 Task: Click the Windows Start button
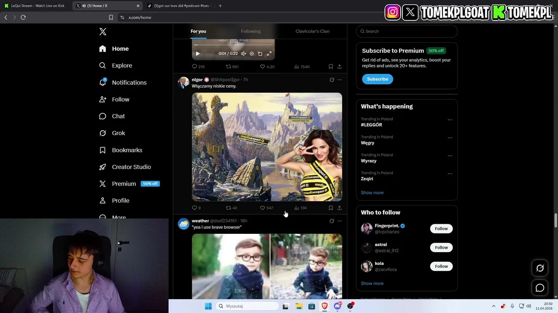(x=208, y=306)
